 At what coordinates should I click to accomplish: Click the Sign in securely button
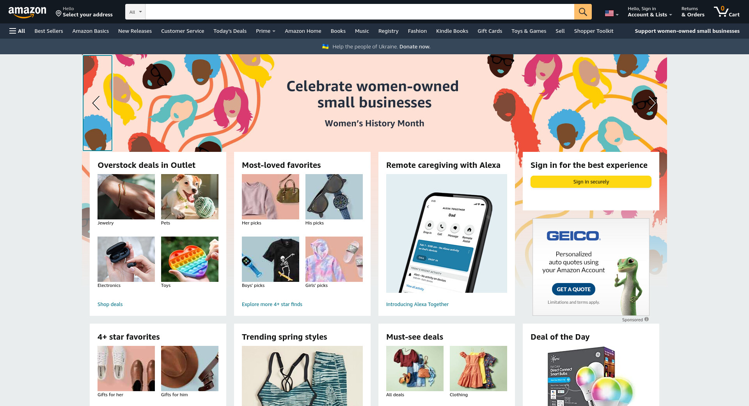(x=591, y=182)
